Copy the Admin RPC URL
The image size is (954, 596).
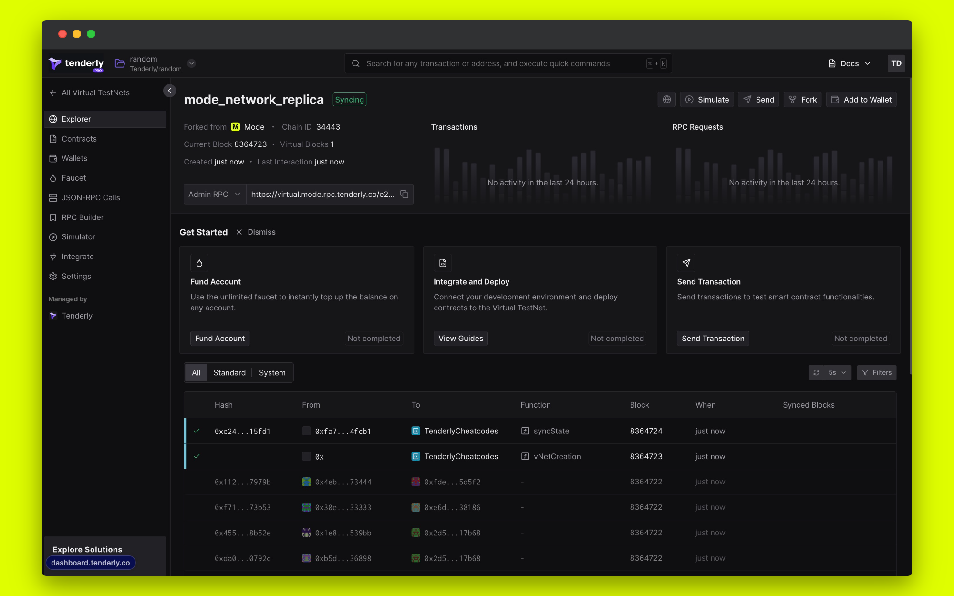404,194
